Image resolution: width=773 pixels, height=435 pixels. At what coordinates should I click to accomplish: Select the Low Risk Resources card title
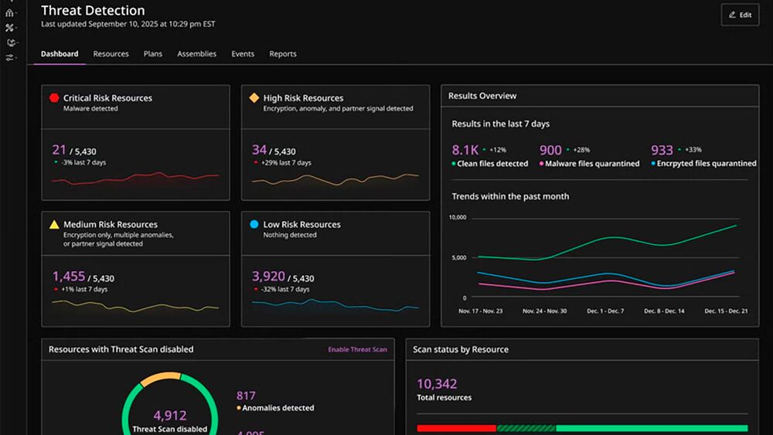tap(301, 224)
